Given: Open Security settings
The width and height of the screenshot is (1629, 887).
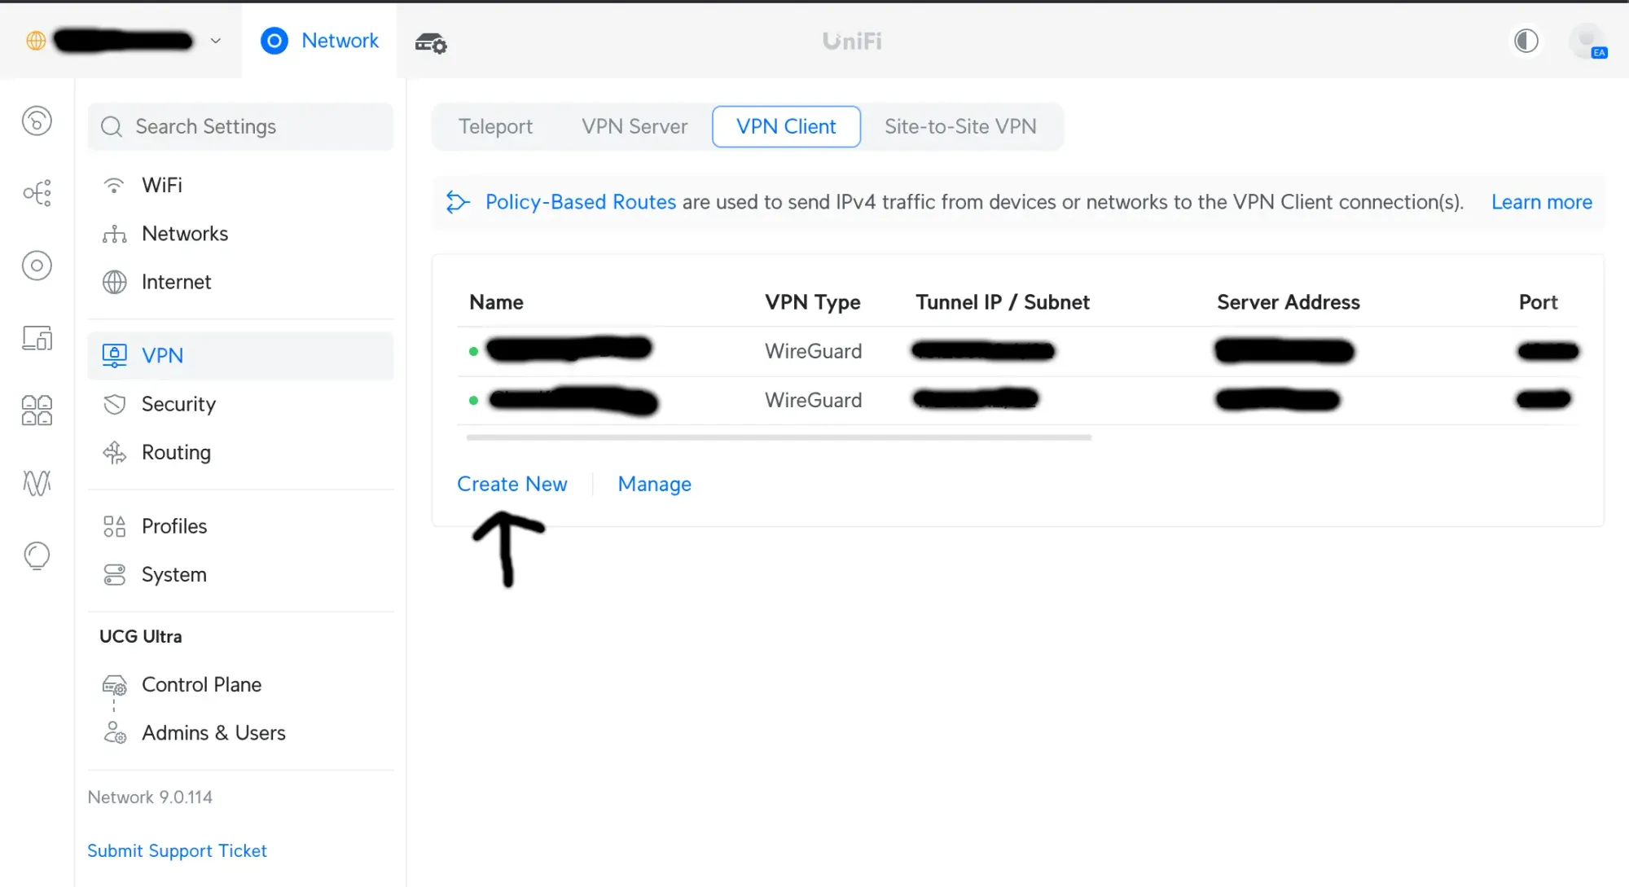Looking at the screenshot, I should click(x=240, y=404).
